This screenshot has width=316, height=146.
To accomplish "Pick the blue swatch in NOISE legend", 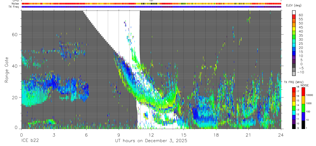I will (303, 116).
